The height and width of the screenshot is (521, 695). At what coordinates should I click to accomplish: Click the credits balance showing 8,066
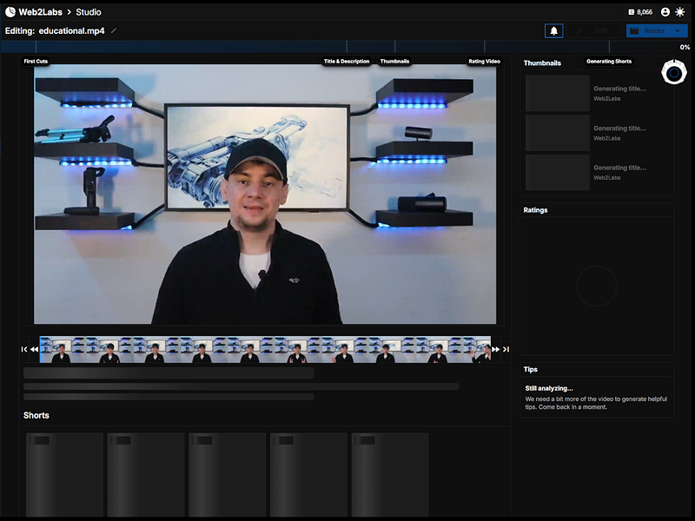click(x=639, y=12)
